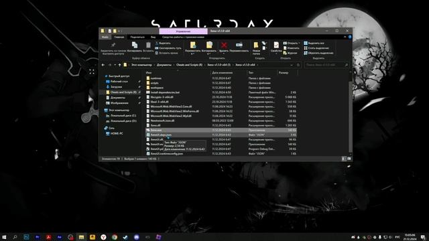Open the Application Tools (Средства работы) tab
429x241 pixels.
183,37
